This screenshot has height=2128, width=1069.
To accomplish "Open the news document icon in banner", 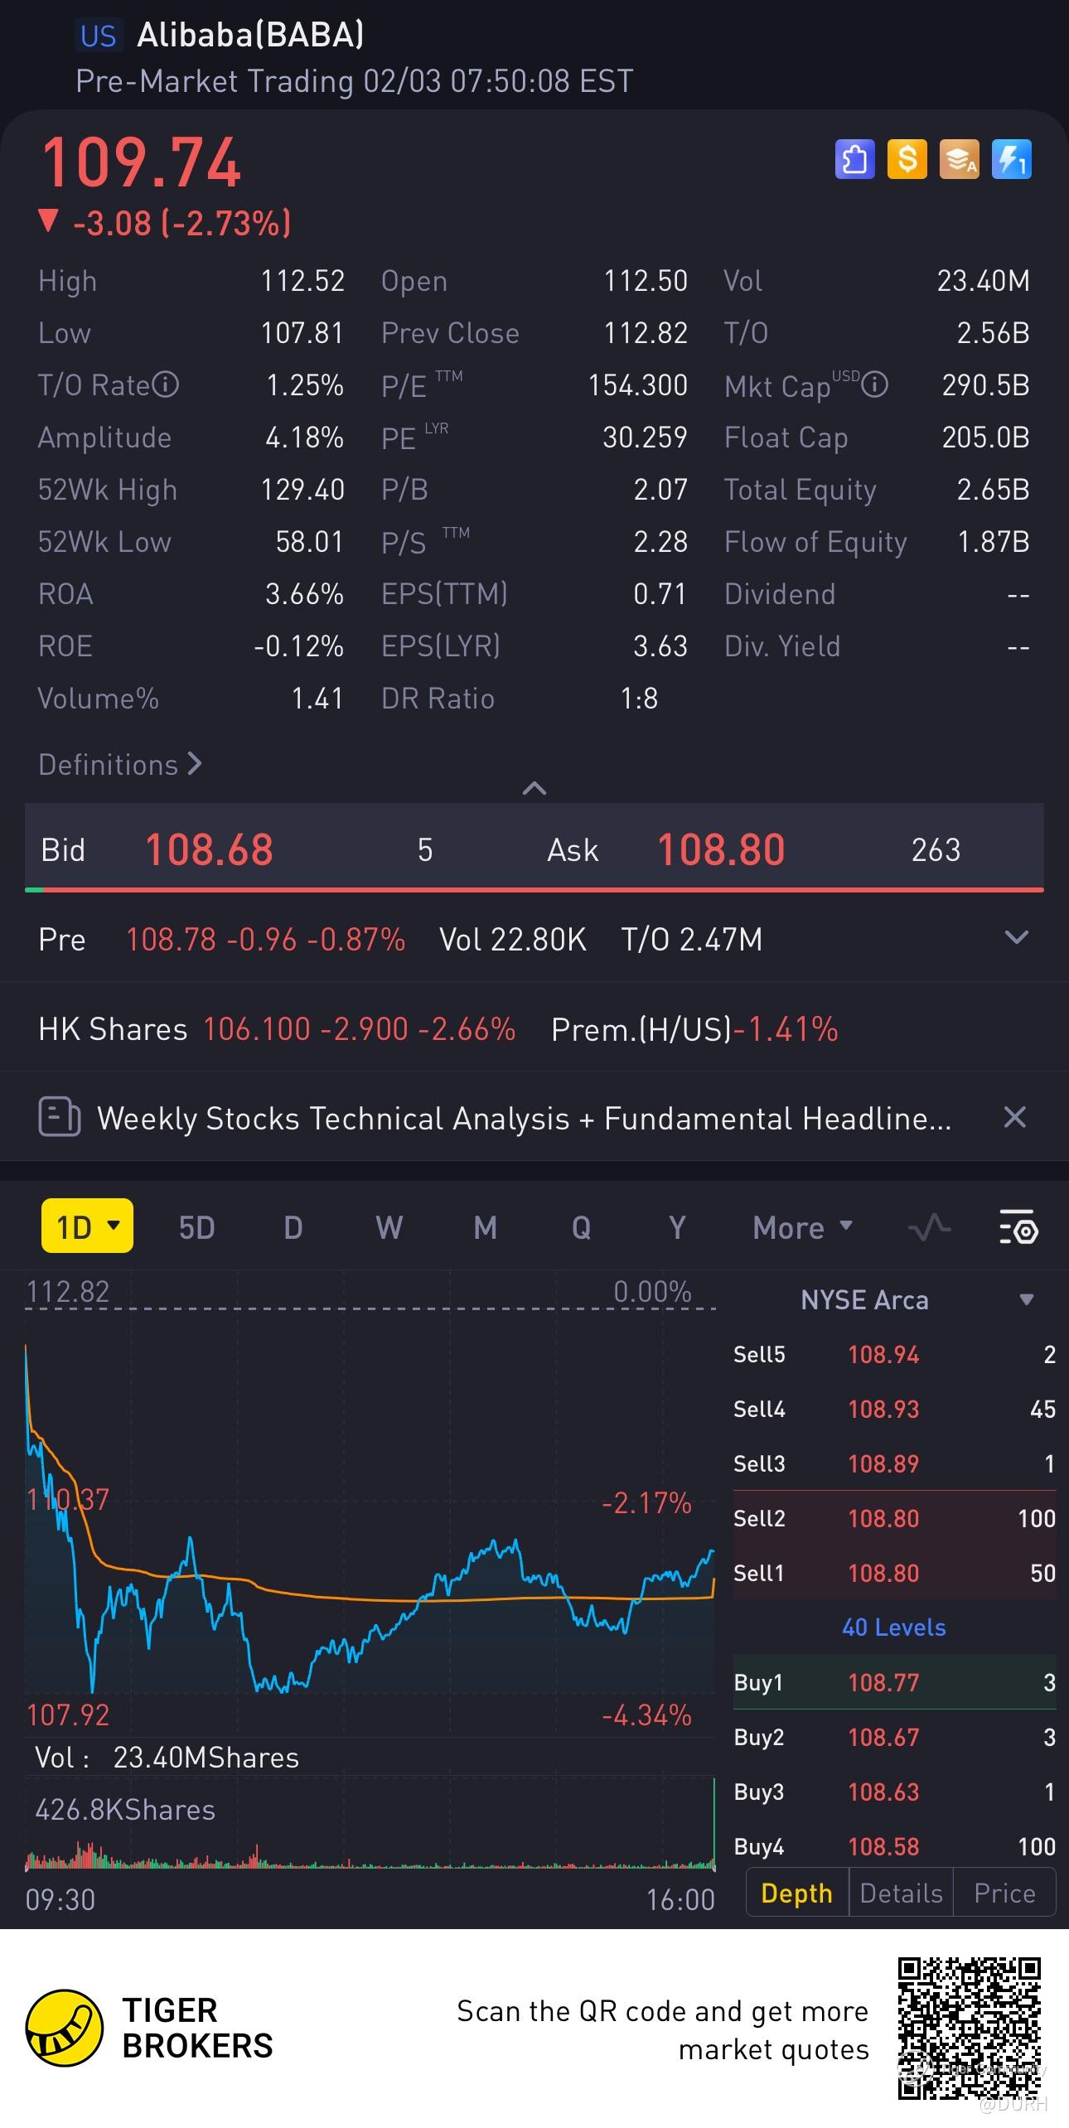I will [x=59, y=1117].
